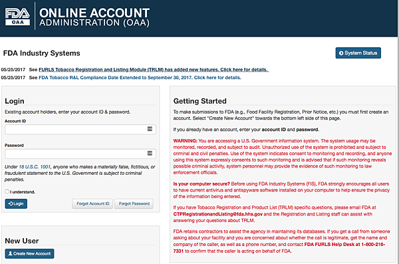Viewport: 399px width, 264px height.
Task: Click the CTPRegistrationandListing@fda.hhs.gov email address
Action: (218, 214)
